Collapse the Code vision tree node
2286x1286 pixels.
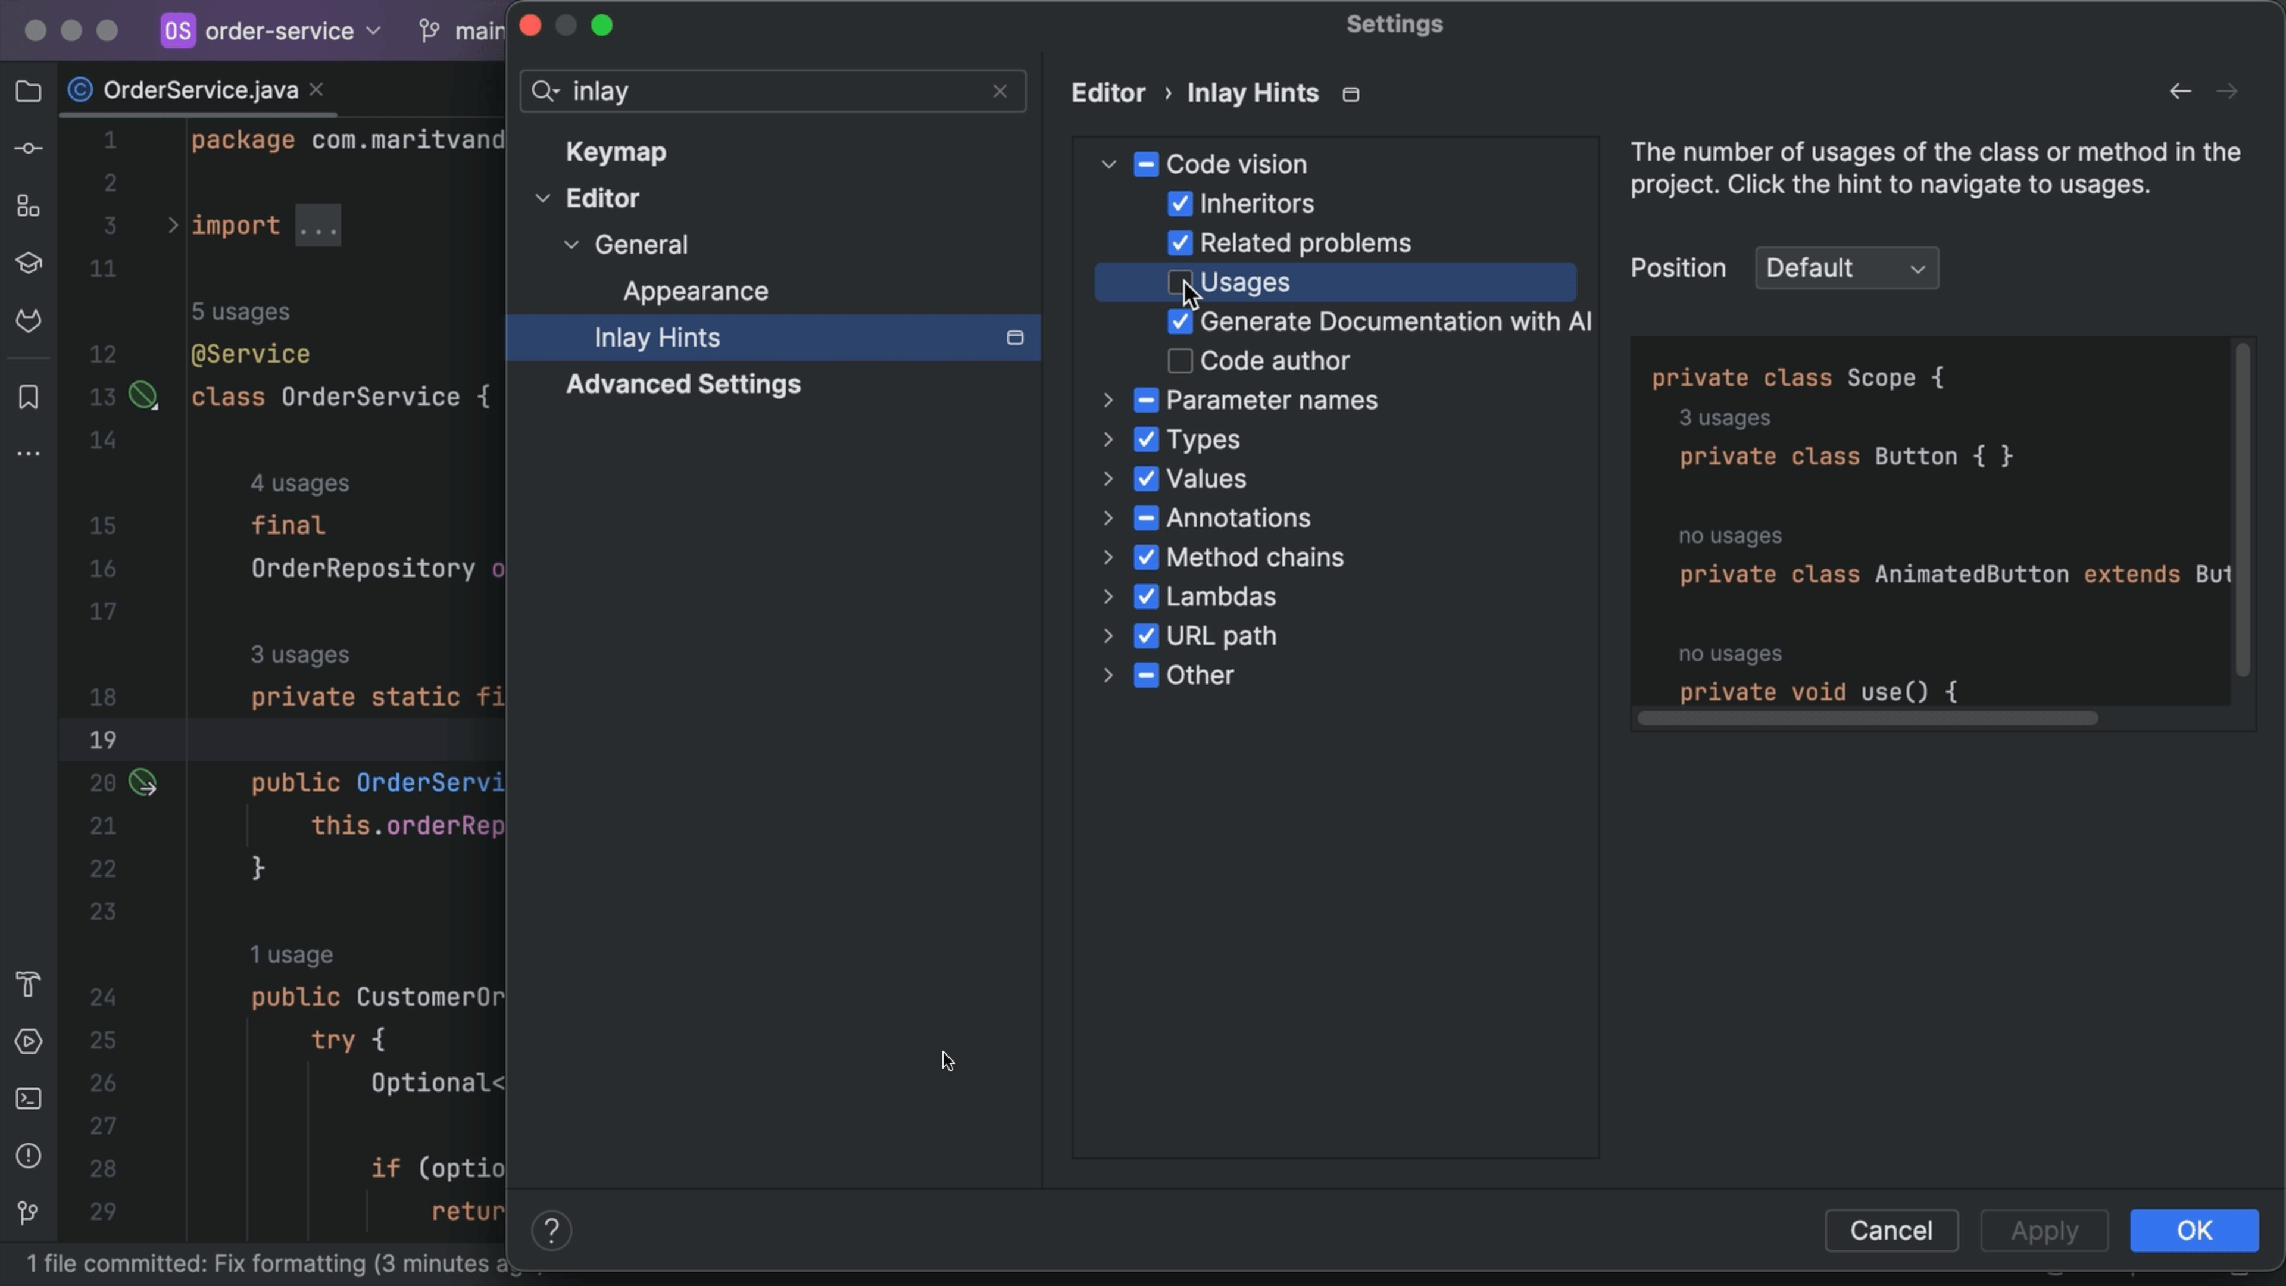point(1108,164)
